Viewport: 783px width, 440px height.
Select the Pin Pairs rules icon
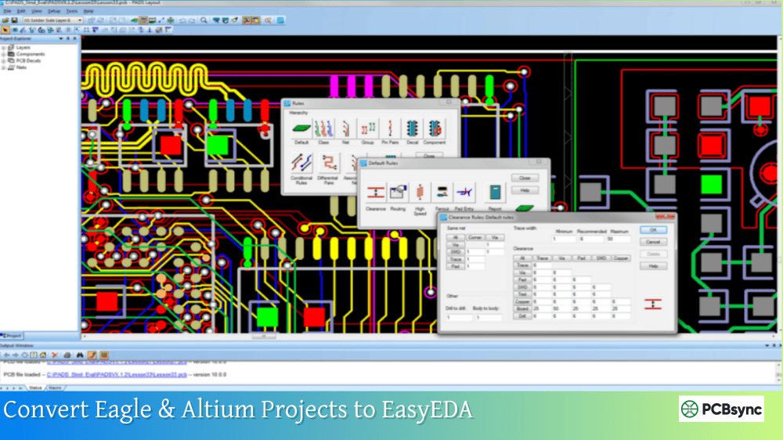point(389,128)
